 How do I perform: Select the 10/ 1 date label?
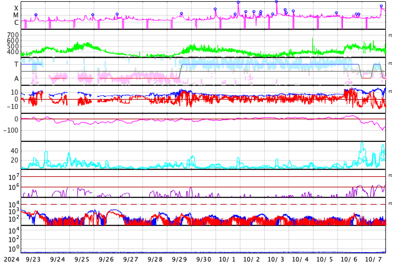click(x=227, y=260)
